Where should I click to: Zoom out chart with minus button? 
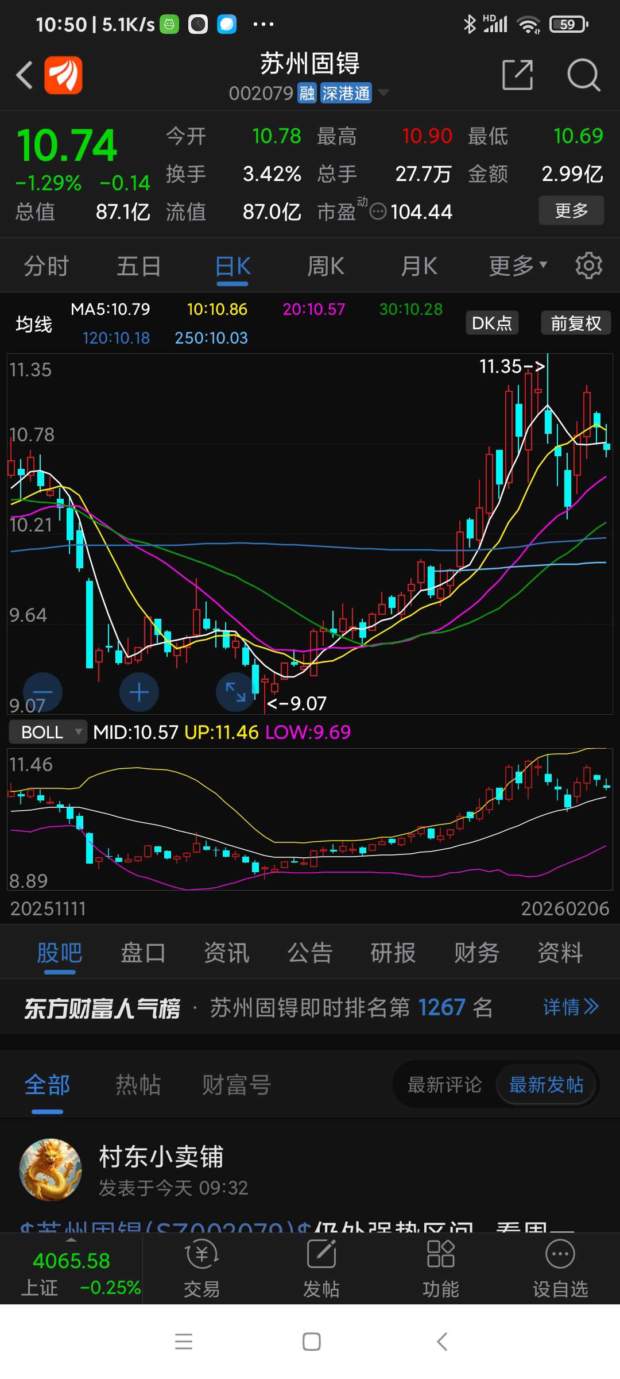click(x=42, y=692)
